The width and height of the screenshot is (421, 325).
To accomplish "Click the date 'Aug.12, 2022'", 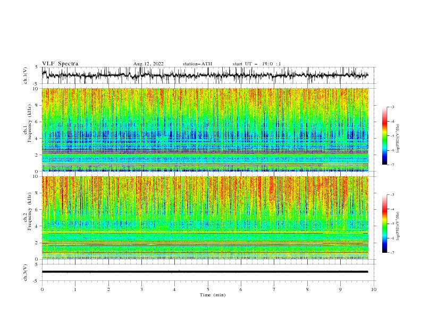I will point(148,64).
